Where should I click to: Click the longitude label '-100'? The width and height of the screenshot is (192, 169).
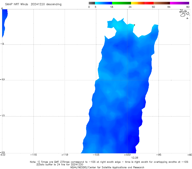tap(127, 155)
